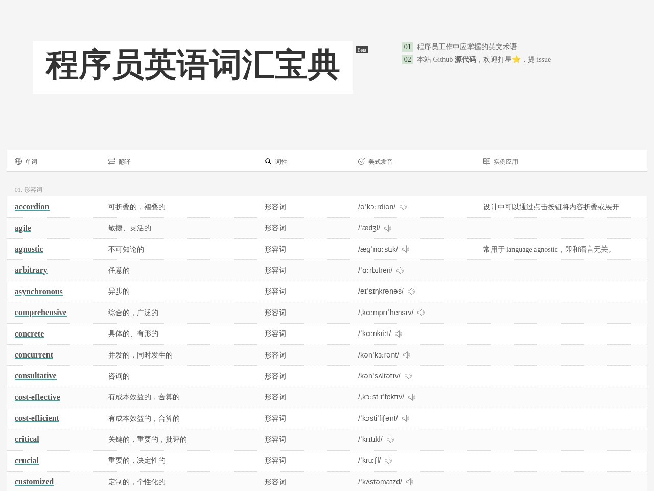
Task: Click translation 定制的，个性化的
Action: tap(137, 482)
